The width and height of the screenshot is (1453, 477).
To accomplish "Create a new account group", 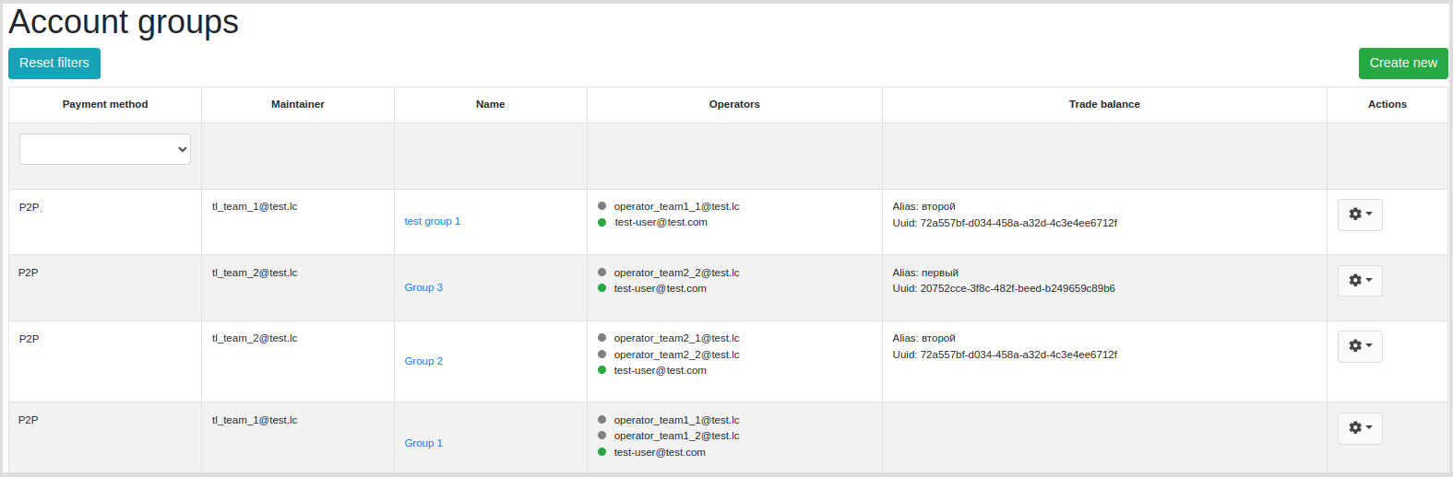I will [1403, 64].
